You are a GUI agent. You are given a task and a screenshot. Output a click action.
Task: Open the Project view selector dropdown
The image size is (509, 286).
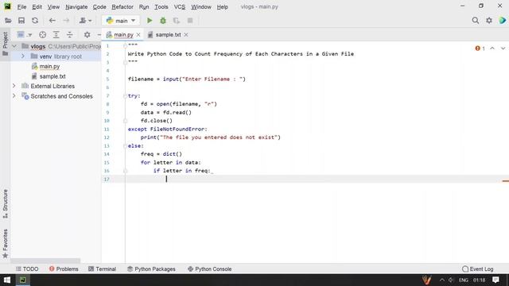point(25,35)
